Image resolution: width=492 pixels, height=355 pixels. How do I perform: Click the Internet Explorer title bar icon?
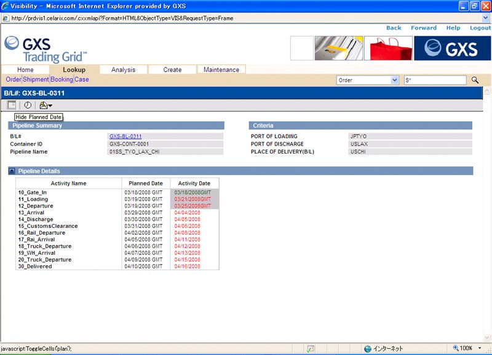[5, 6]
